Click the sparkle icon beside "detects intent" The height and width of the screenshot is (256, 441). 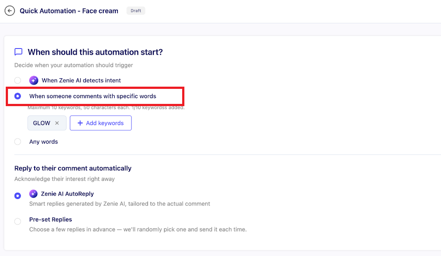(34, 80)
